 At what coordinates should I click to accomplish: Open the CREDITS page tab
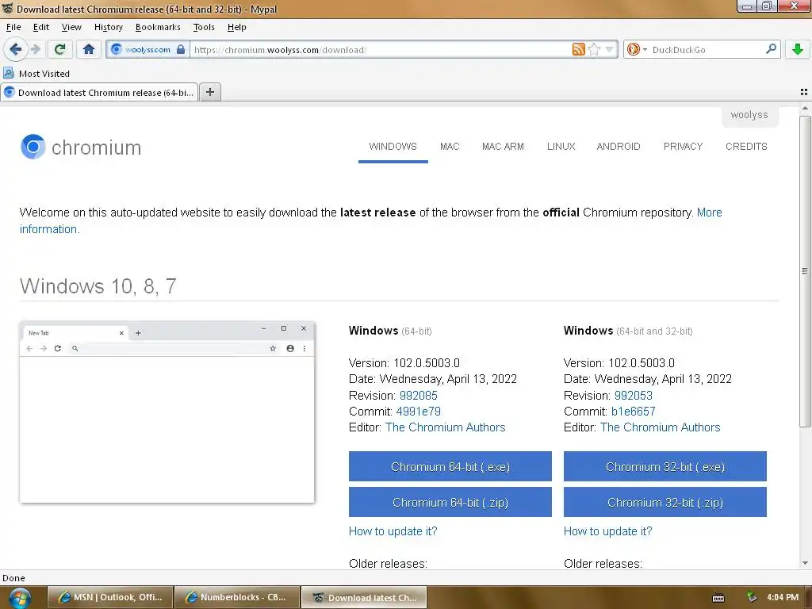coord(746,147)
